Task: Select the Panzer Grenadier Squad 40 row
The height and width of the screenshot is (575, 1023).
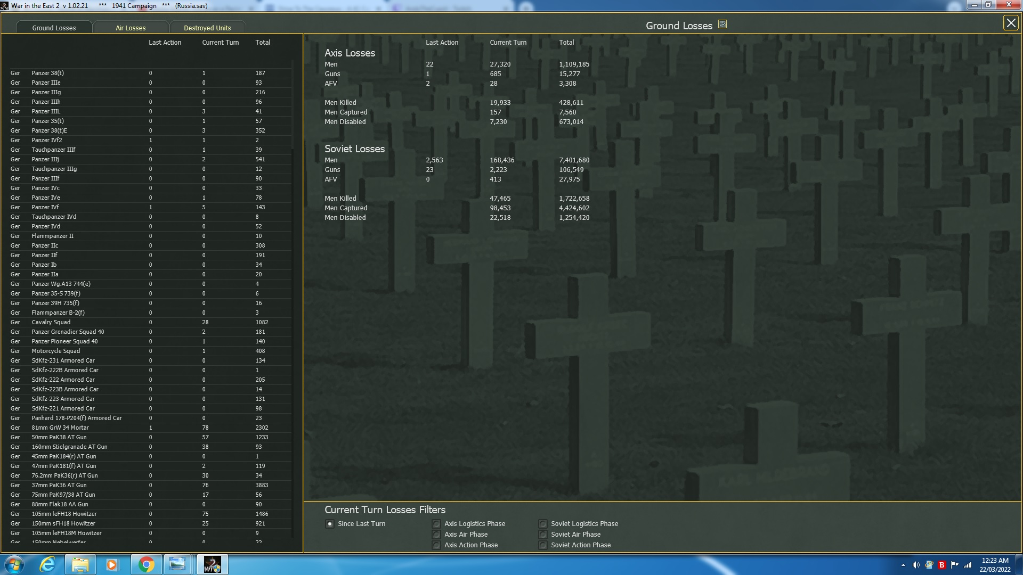Action: pyautogui.click(x=150, y=332)
